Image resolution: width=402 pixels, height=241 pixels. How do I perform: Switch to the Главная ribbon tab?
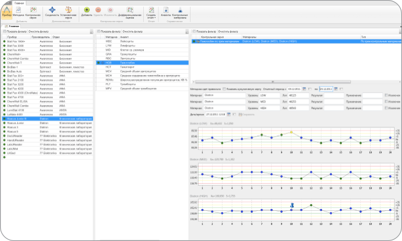click(x=19, y=3)
